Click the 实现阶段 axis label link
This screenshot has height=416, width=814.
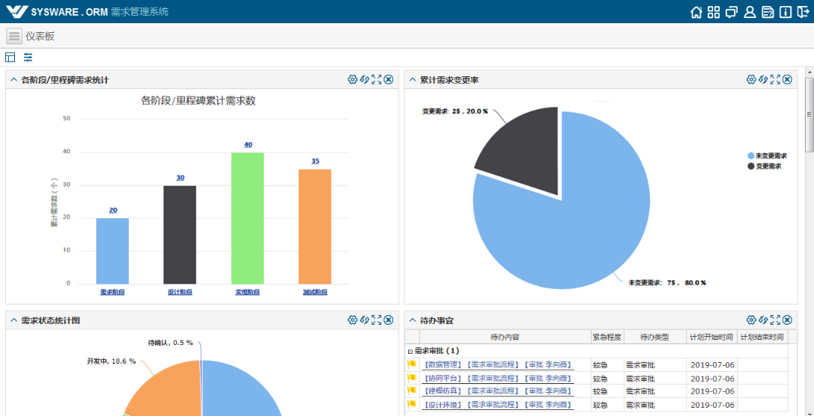pyautogui.click(x=247, y=293)
